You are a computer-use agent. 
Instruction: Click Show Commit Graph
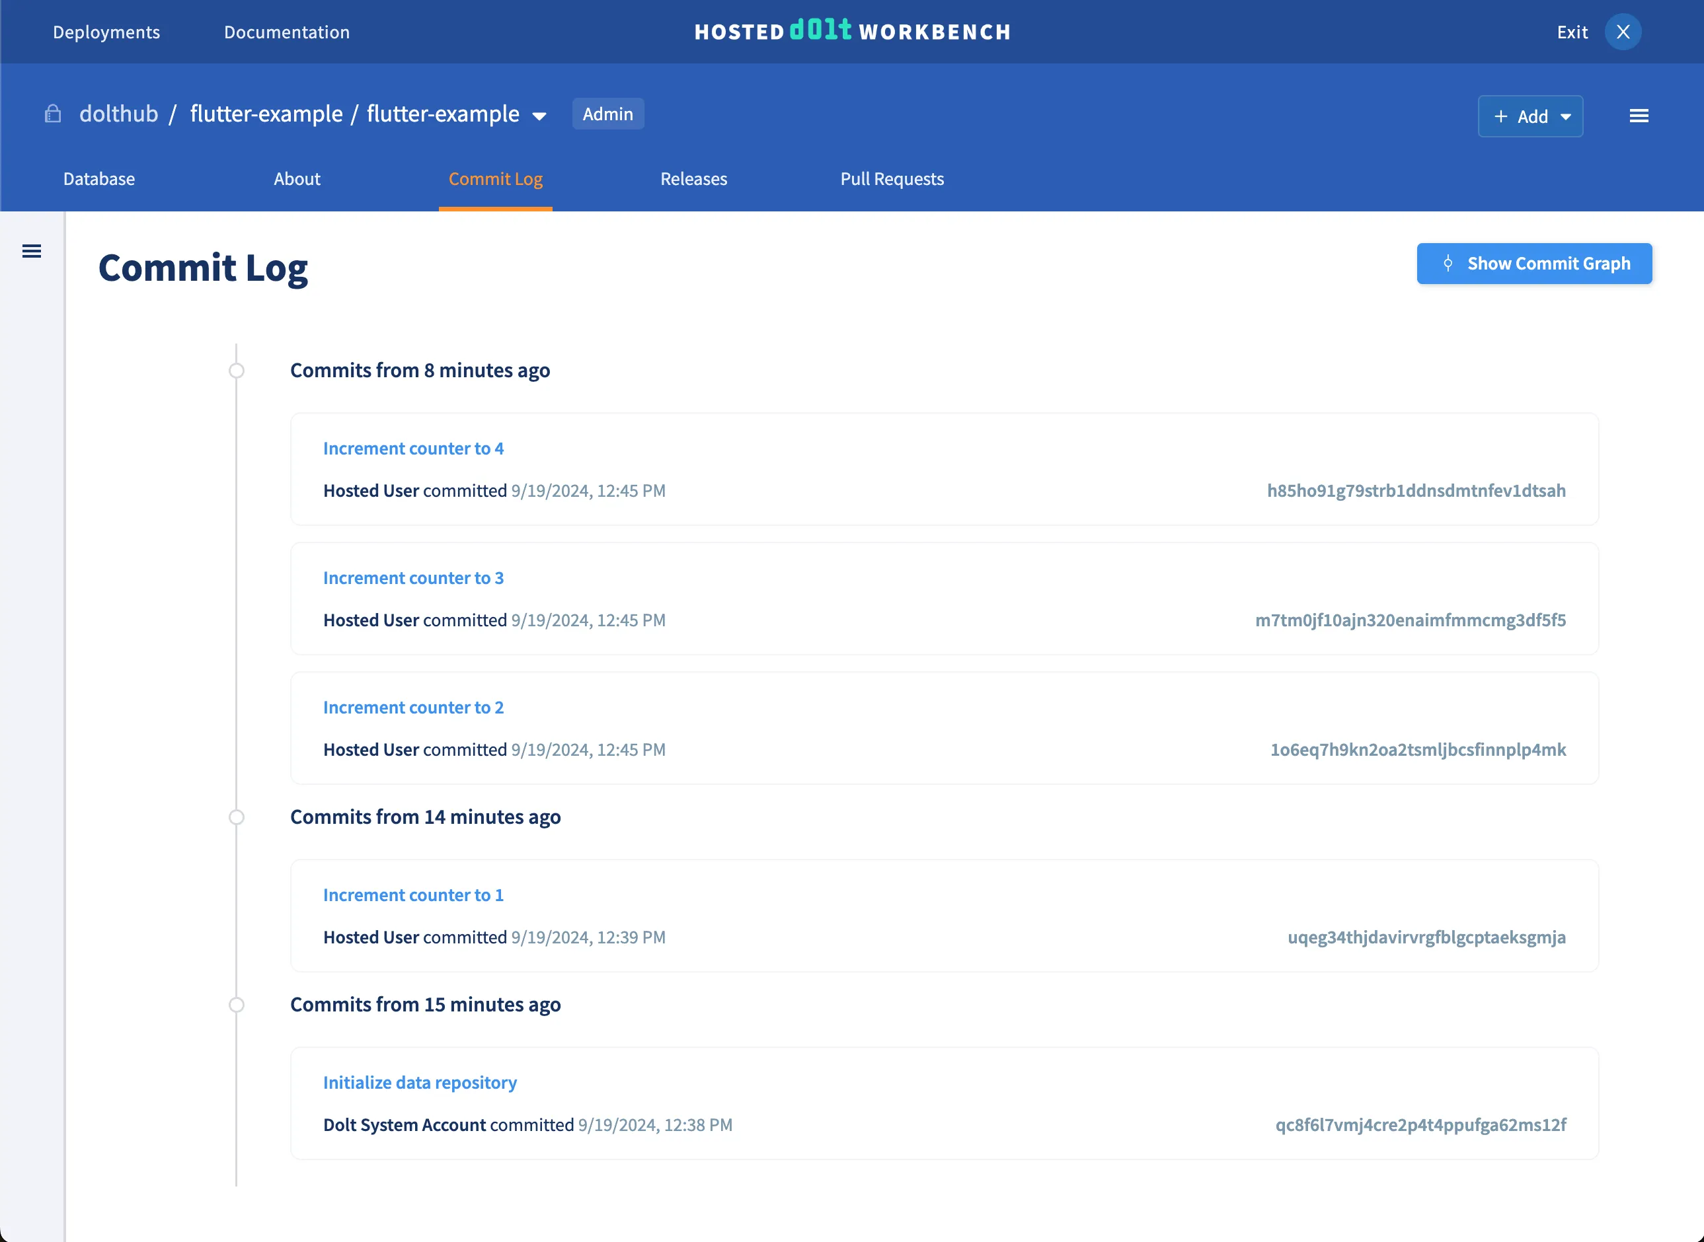click(1534, 263)
